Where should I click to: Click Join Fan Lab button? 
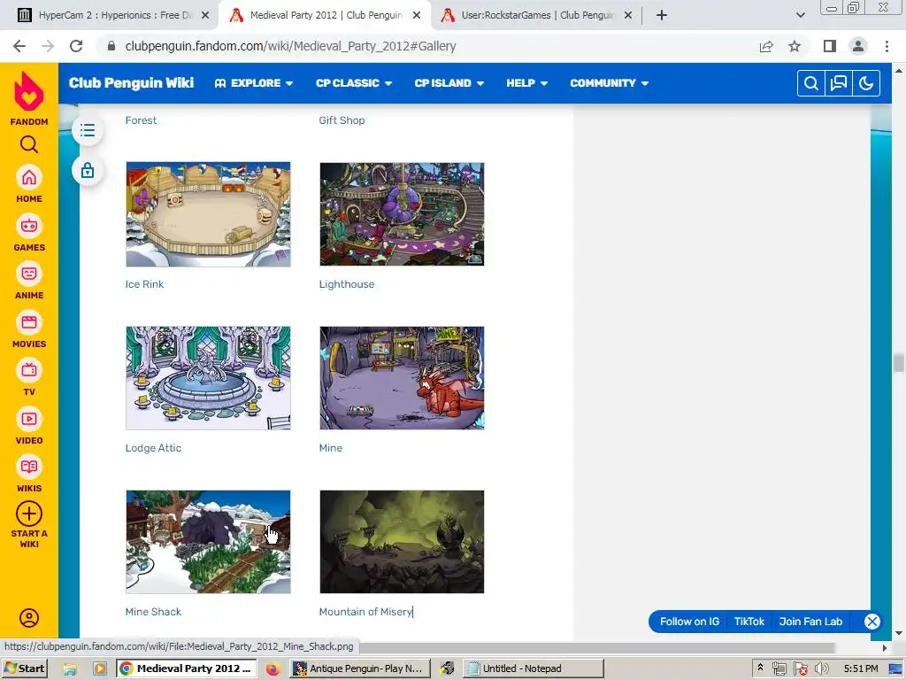[x=810, y=622]
